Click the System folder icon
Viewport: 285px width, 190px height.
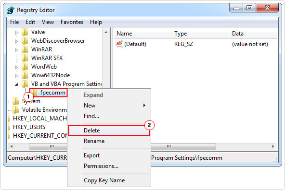15,101
